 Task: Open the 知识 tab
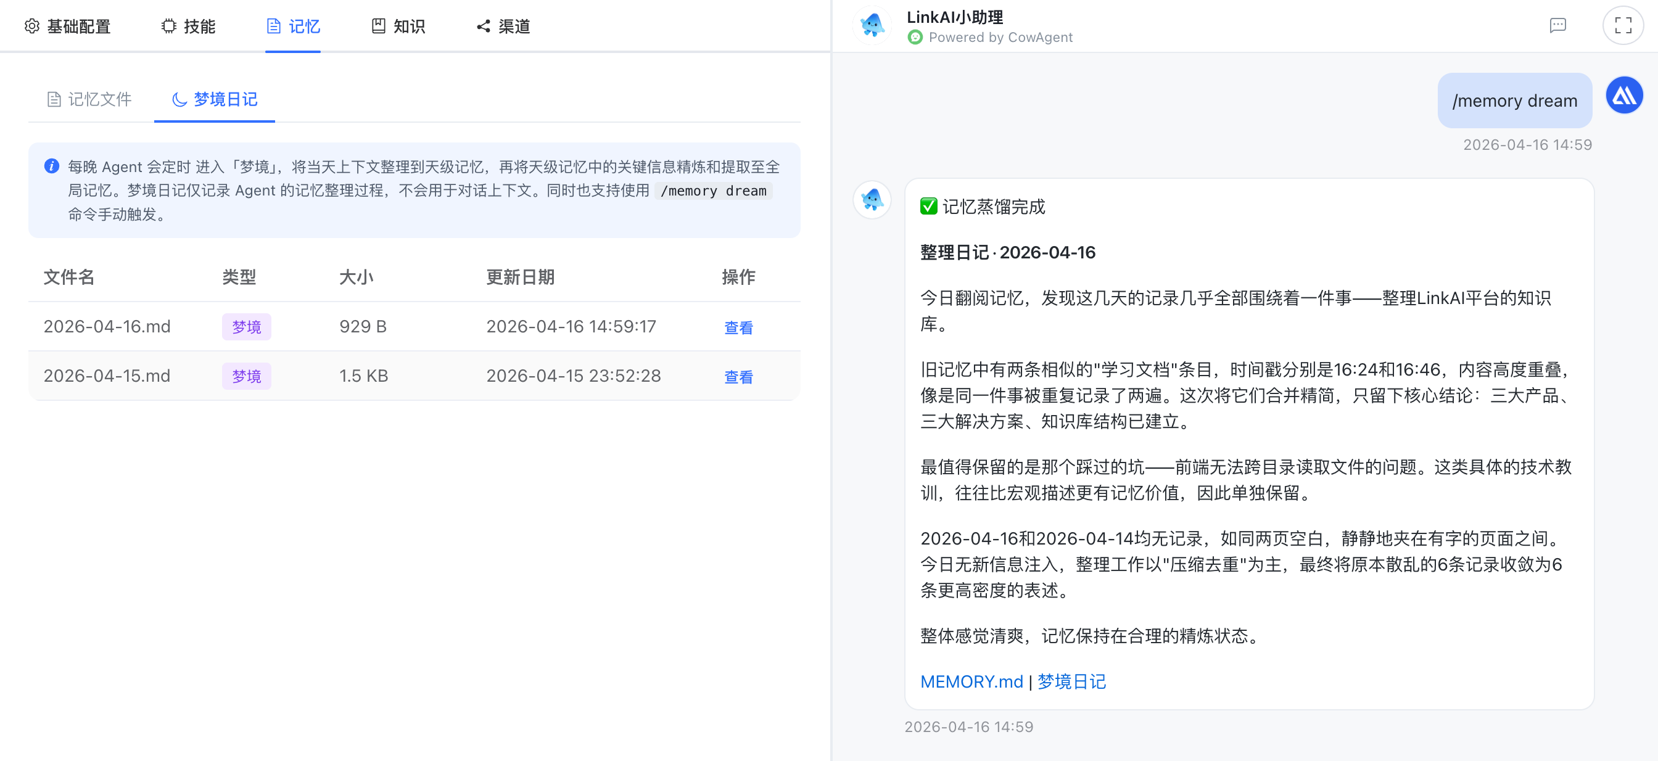(x=398, y=27)
